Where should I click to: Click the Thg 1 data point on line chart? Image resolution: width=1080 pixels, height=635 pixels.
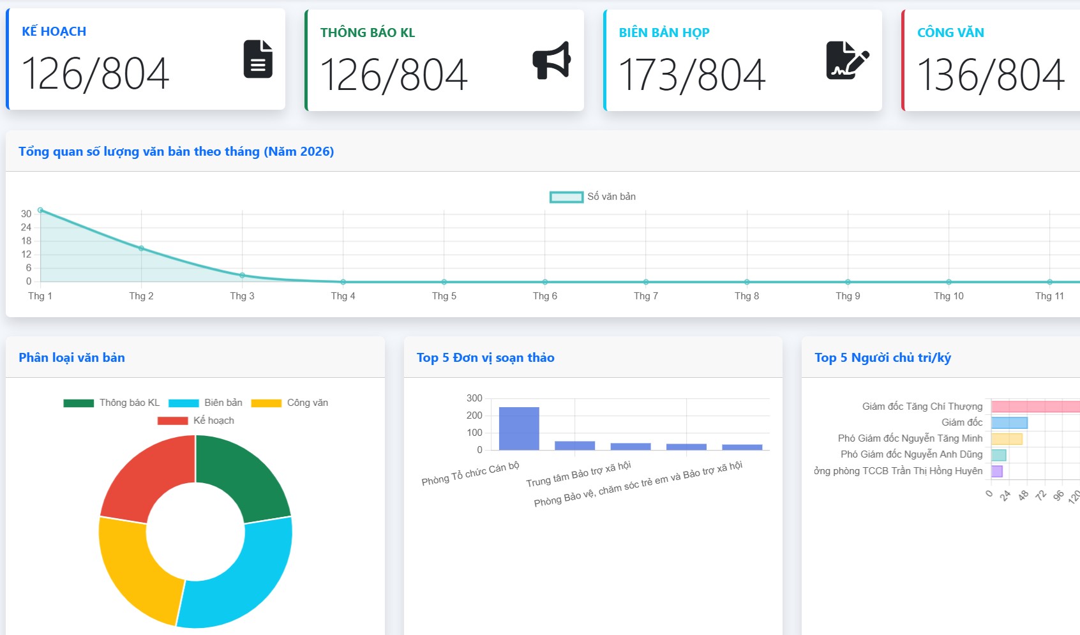point(40,210)
